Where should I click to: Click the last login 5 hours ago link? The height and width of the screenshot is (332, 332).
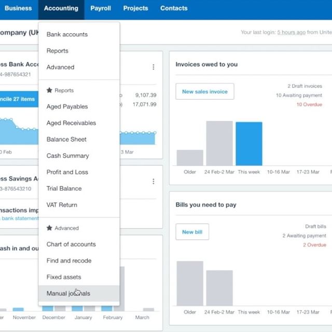(x=292, y=32)
